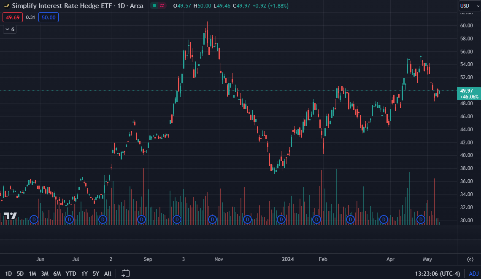Viewport: 481px width, 279px height.
Task: Click the 40.00 price scale label
Action: coord(466,155)
